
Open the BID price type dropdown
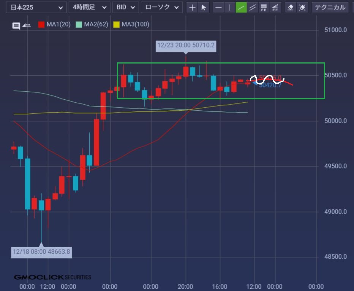[126, 7]
